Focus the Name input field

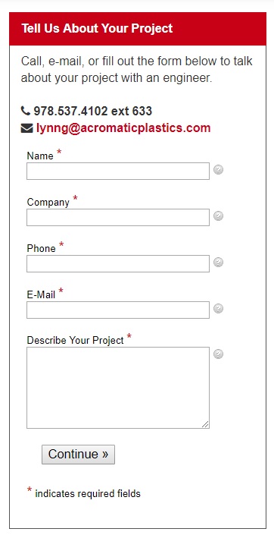click(118, 171)
